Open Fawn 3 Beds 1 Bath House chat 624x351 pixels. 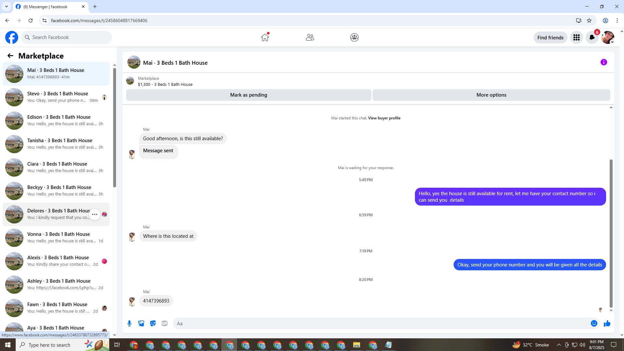tap(56, 308)
